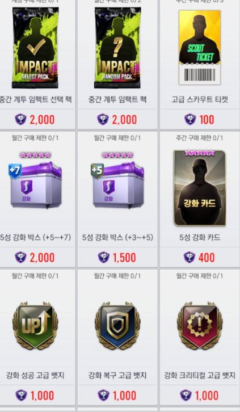The image size is (240, 412).
Task: Purchase 강화 복구 고급 뱃지 for 1,000
Action: 117,396
